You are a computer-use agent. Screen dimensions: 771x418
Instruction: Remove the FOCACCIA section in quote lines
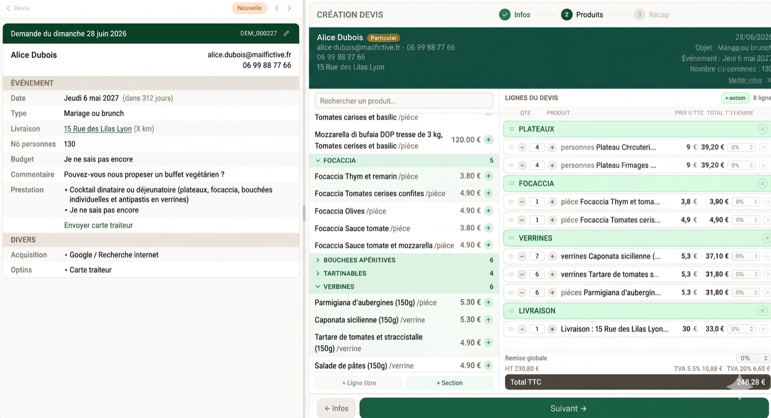pos(762,184)
